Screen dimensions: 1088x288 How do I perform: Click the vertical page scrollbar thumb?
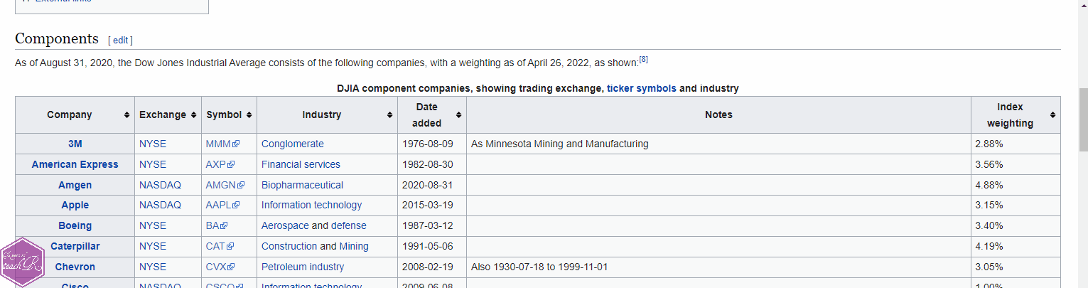(1083, 119)
